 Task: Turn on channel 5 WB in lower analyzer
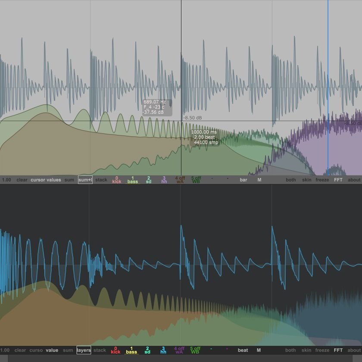(195, 350)
